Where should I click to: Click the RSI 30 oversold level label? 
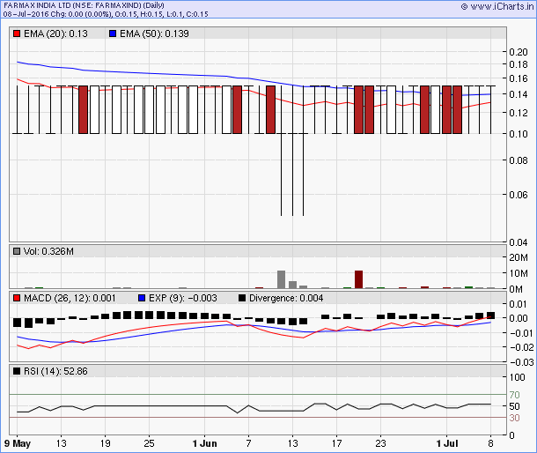[x=514, y=418]
